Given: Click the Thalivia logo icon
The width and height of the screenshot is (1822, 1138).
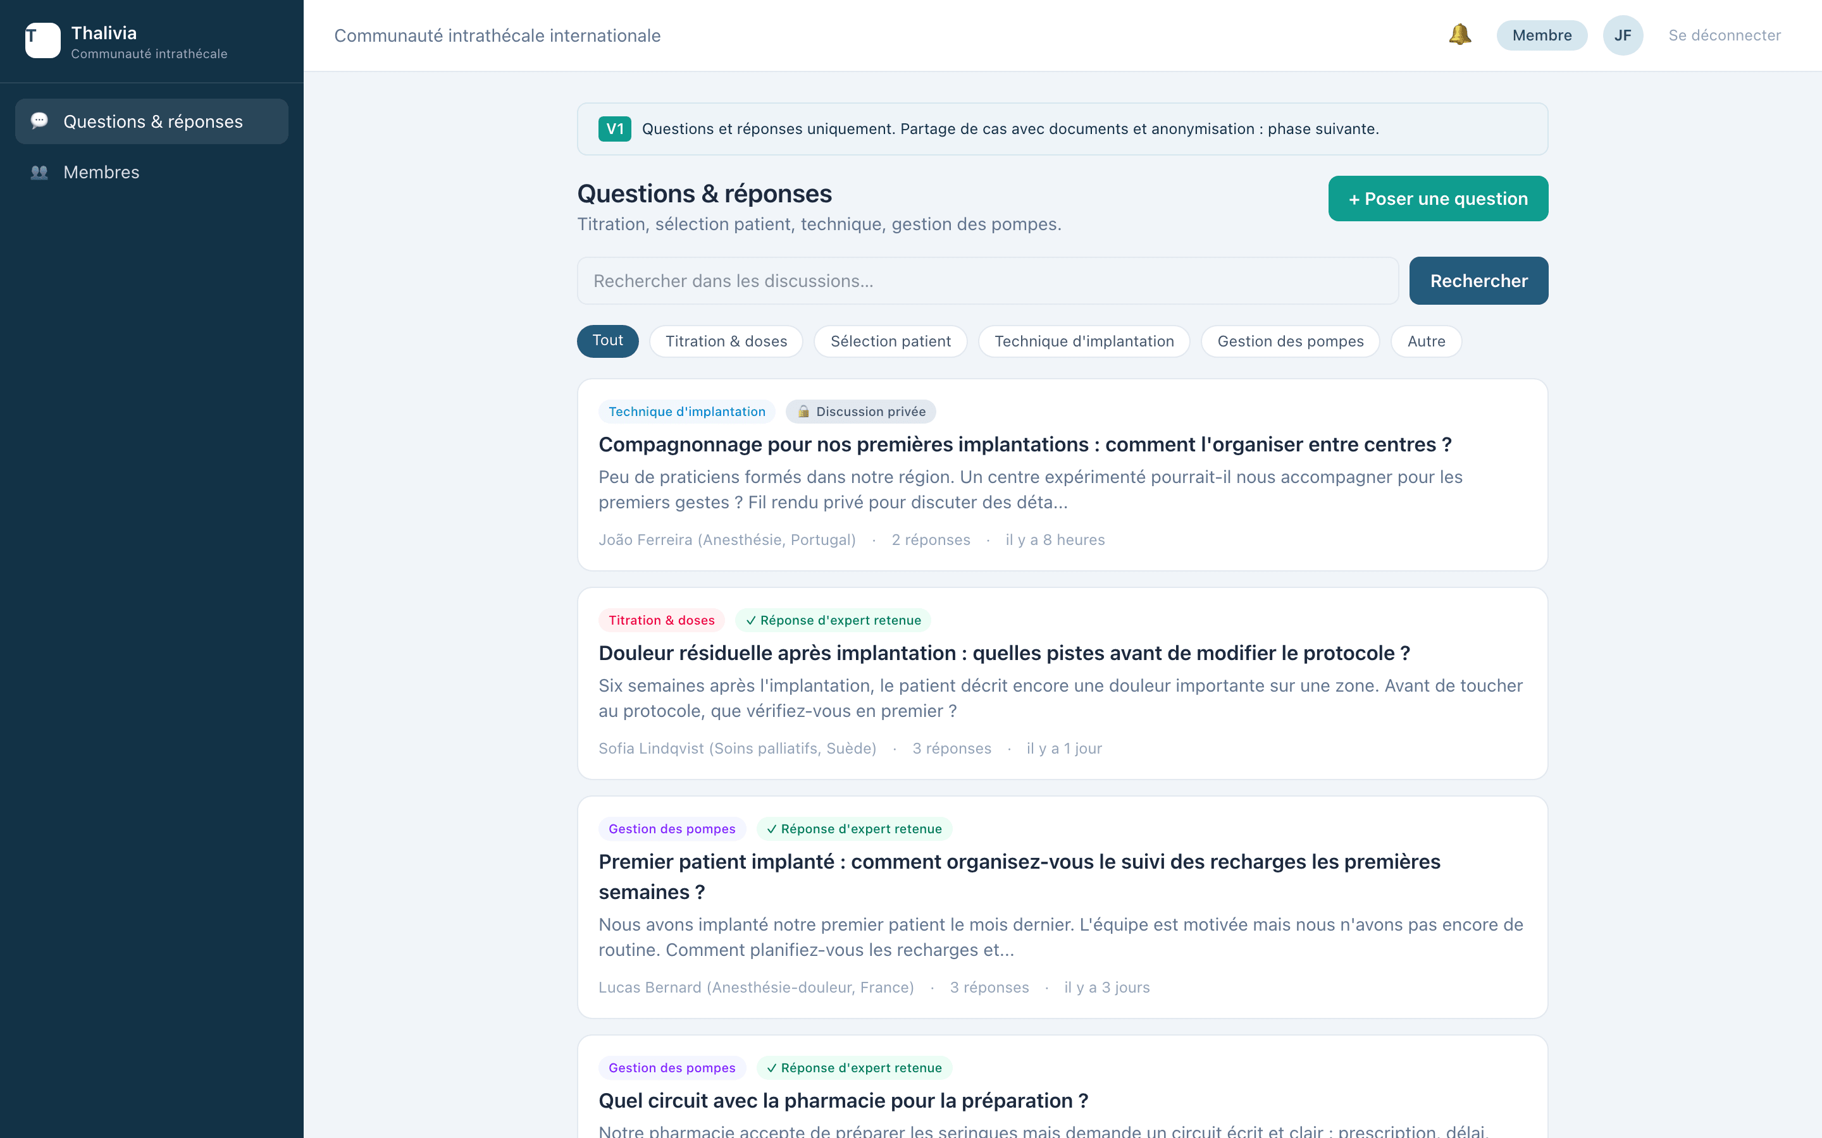Looking at the screenshot, I should (x=42, y=40).
